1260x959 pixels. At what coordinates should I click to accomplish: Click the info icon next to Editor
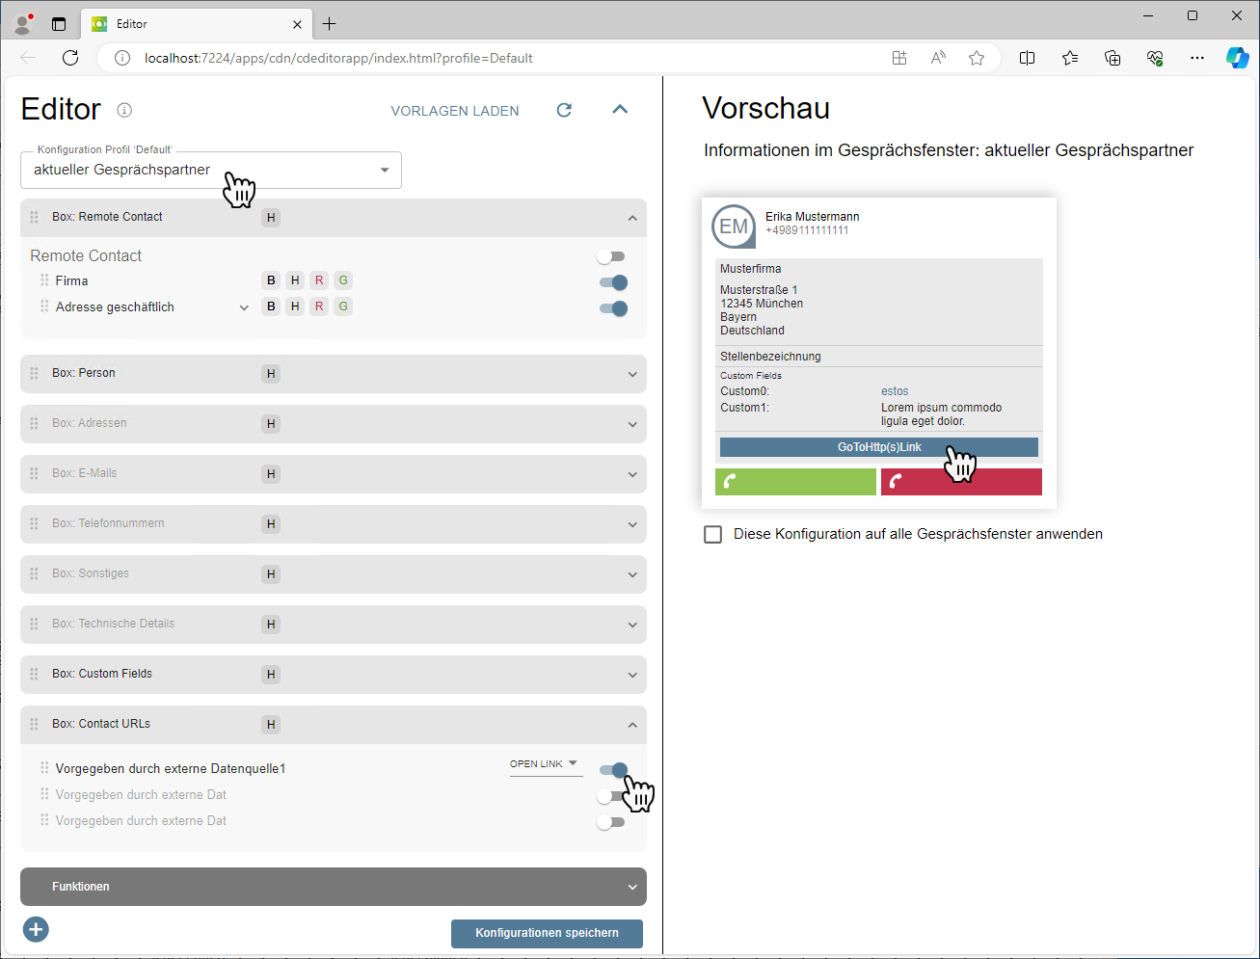[124, 110]
